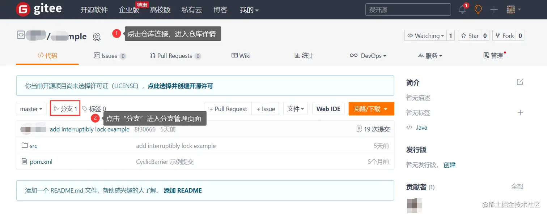
Task: Click the + Pull Request button
Action: pos(228,109)
